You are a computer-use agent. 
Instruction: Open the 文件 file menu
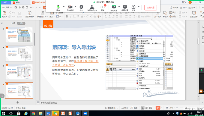pyautogui.click(x=7, y=8)
